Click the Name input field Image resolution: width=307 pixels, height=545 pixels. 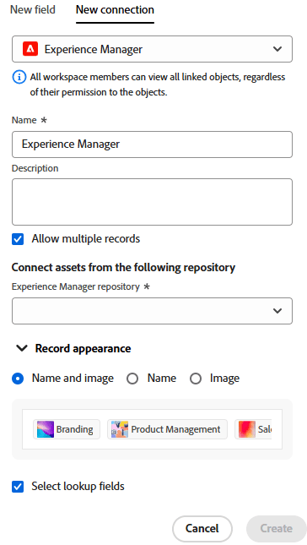[152, 144]
